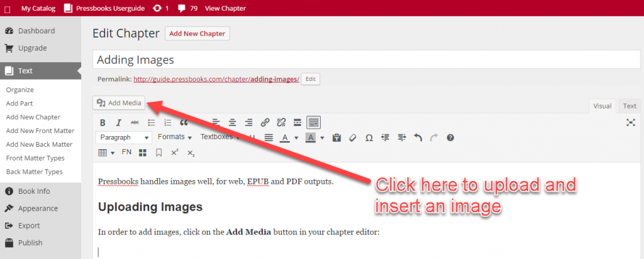View the 1 pending update
This screenshot has width=644, height=259.
[x=160, y=8]
